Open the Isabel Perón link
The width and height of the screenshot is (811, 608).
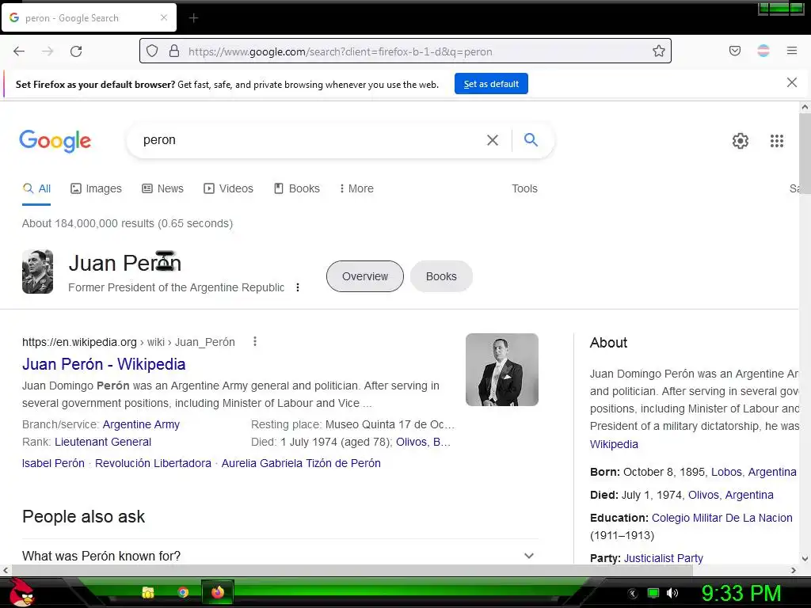(x=53, y=463)
